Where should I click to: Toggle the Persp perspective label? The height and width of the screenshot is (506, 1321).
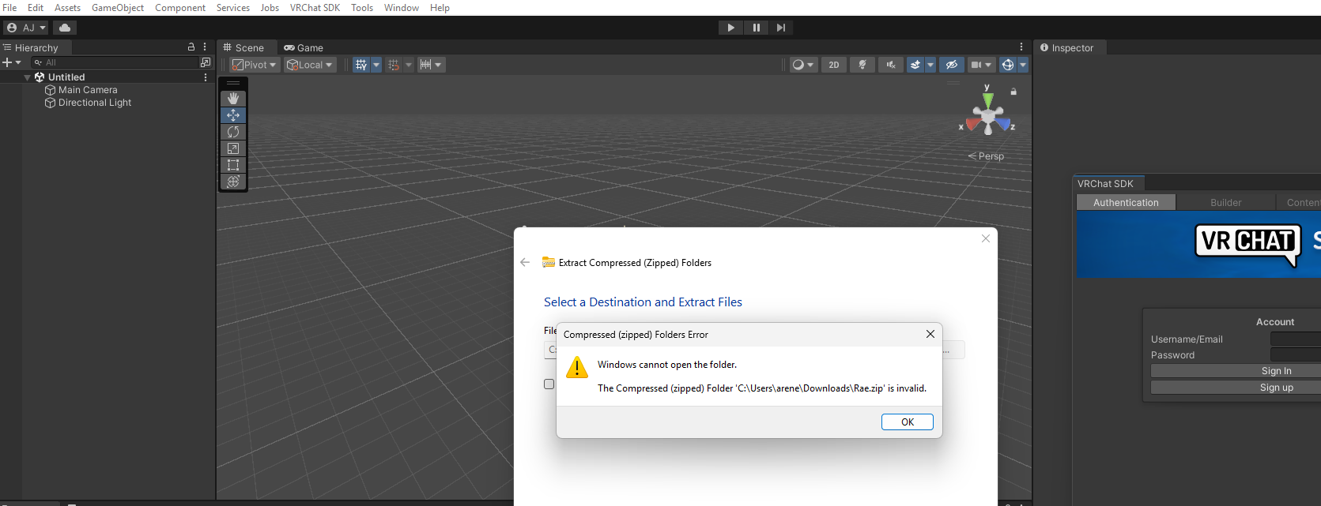coord(987,156)
